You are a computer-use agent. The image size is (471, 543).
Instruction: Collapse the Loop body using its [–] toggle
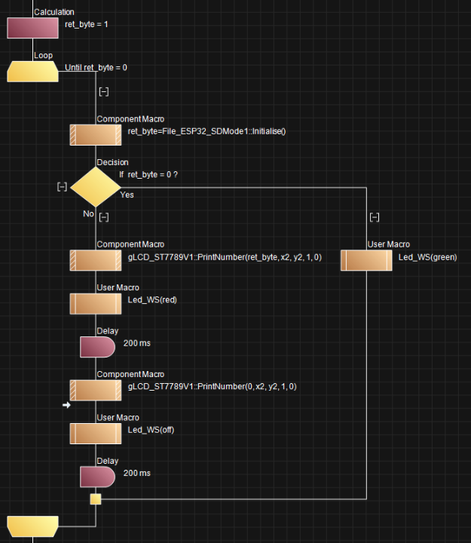point(104,92)
